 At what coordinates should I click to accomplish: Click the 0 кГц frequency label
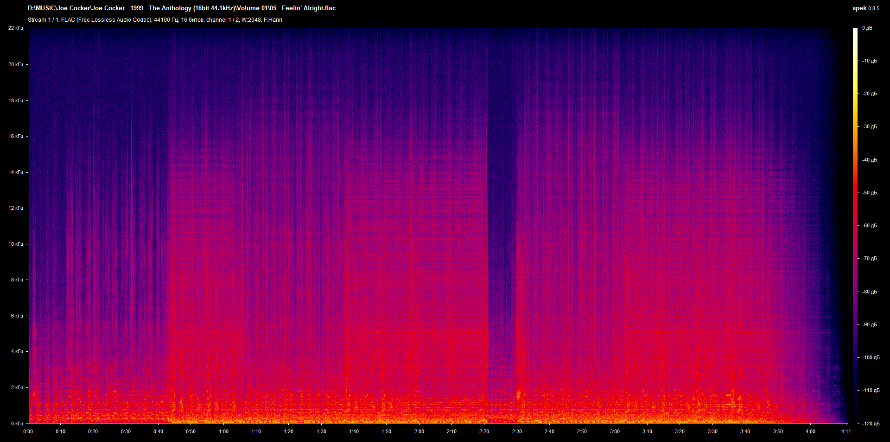(x=17, y=423)
